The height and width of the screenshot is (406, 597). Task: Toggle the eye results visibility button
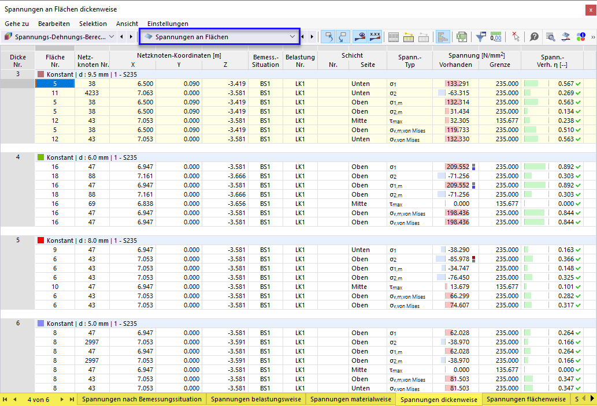[x=360, y=37]
